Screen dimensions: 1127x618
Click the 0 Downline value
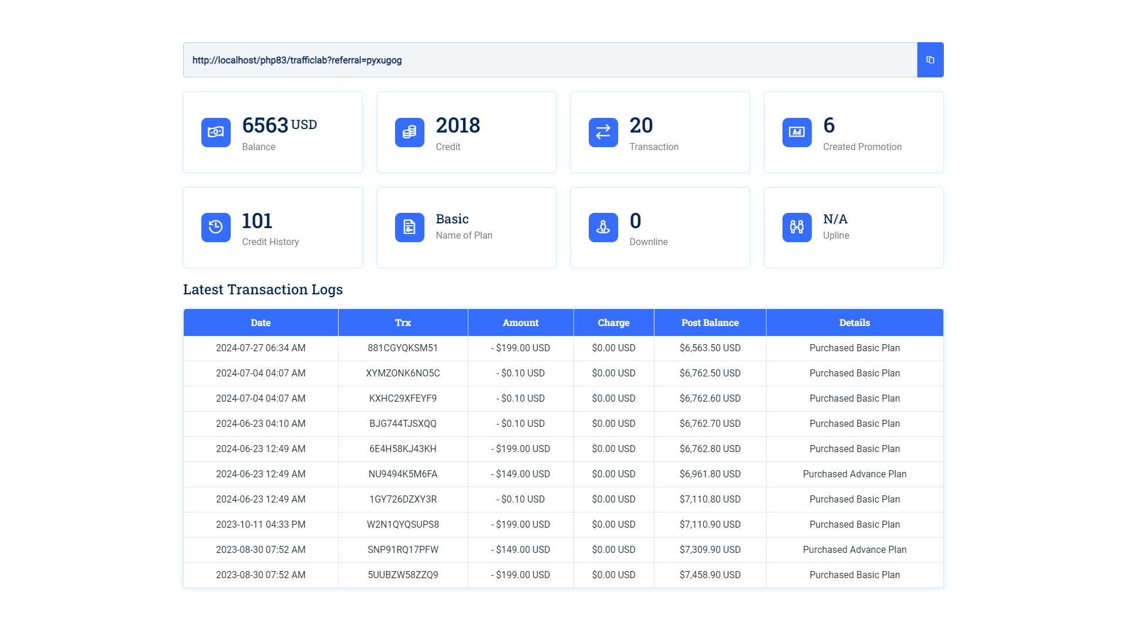pos(635,221)
